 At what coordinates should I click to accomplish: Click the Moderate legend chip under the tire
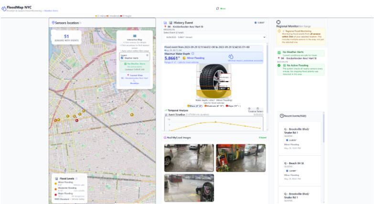[x=214, y=106]
